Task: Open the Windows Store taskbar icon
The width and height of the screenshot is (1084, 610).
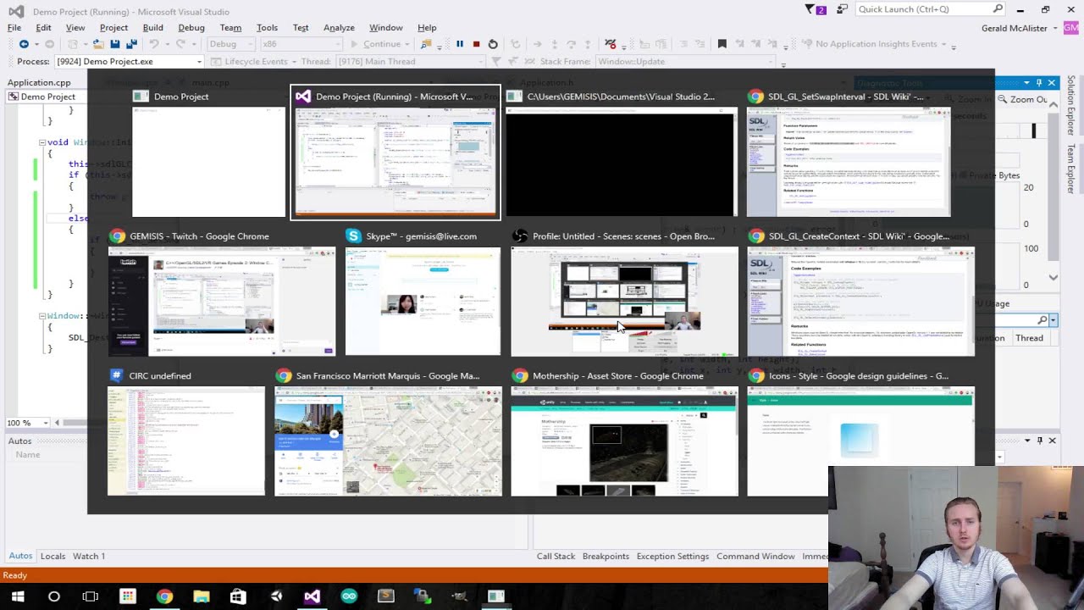Action: coord(238,596)
